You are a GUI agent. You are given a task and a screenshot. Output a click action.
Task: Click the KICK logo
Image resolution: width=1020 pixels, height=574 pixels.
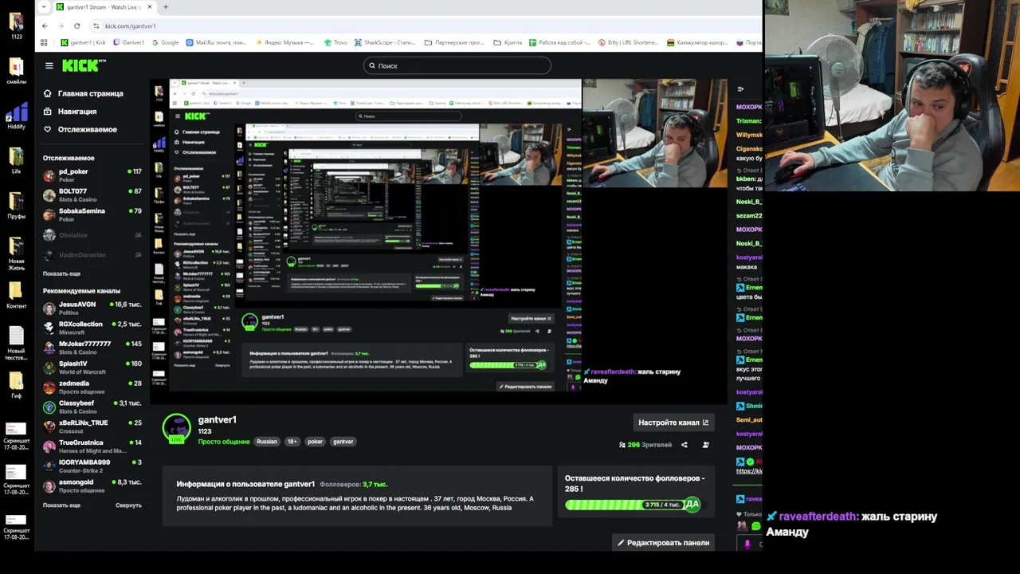(x=83, y=65)
